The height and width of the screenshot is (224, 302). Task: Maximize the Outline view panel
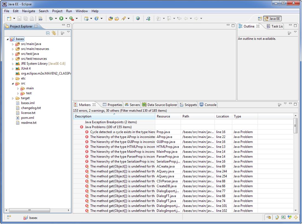pos(295,25)
